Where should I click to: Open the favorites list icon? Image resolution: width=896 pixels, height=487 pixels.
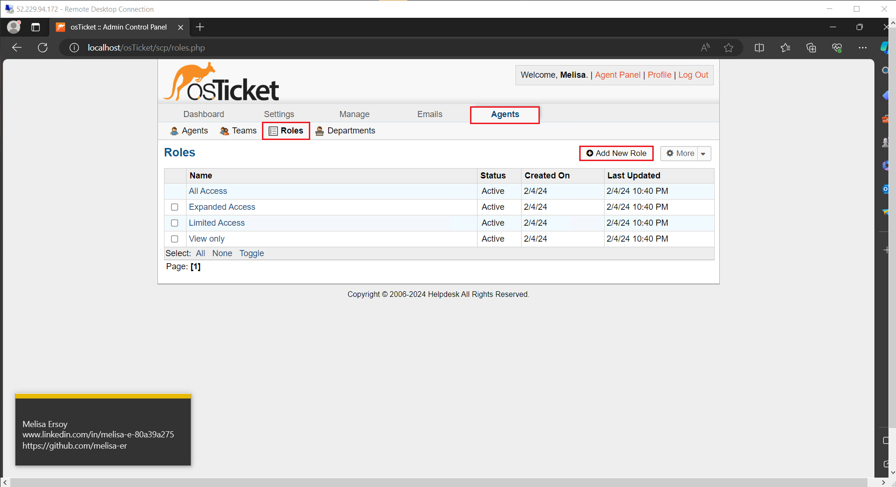click(785, 47)
